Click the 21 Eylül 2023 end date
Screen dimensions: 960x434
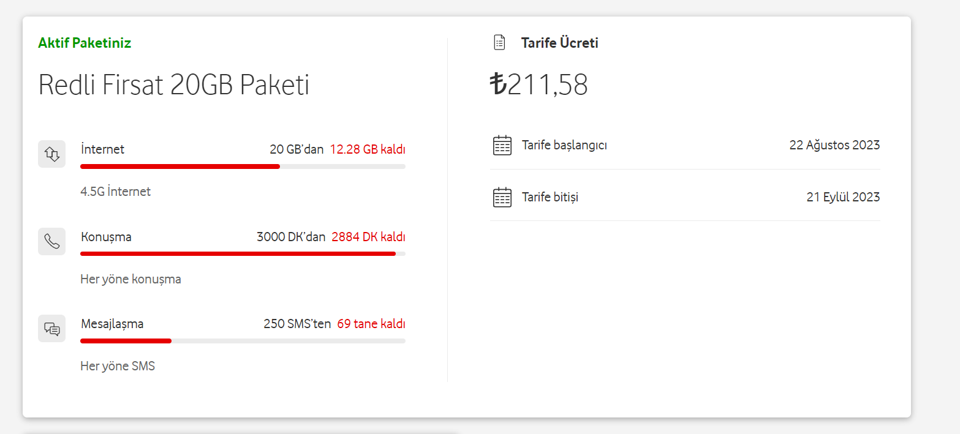pyautogui.click(x=843, y=197)
